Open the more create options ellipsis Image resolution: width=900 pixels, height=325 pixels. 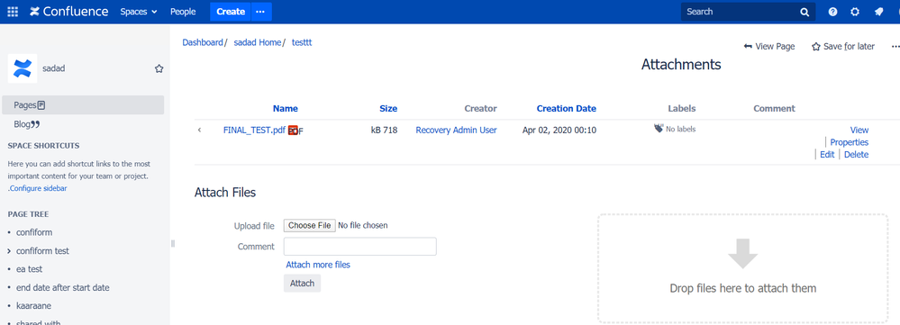point(260,12)
